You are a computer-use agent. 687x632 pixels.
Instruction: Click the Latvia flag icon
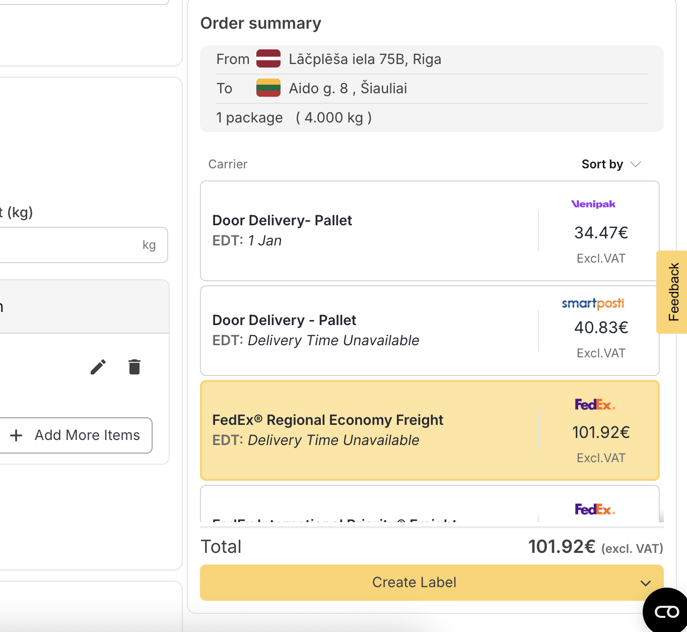pyautogui.click(x=268, y=59)
